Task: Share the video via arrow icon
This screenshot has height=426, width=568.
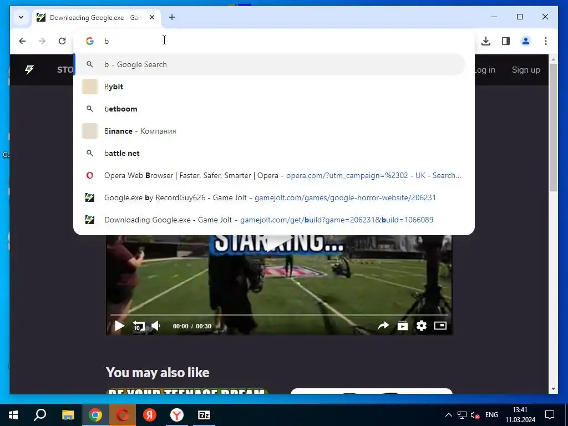Action: click(383, 326)
